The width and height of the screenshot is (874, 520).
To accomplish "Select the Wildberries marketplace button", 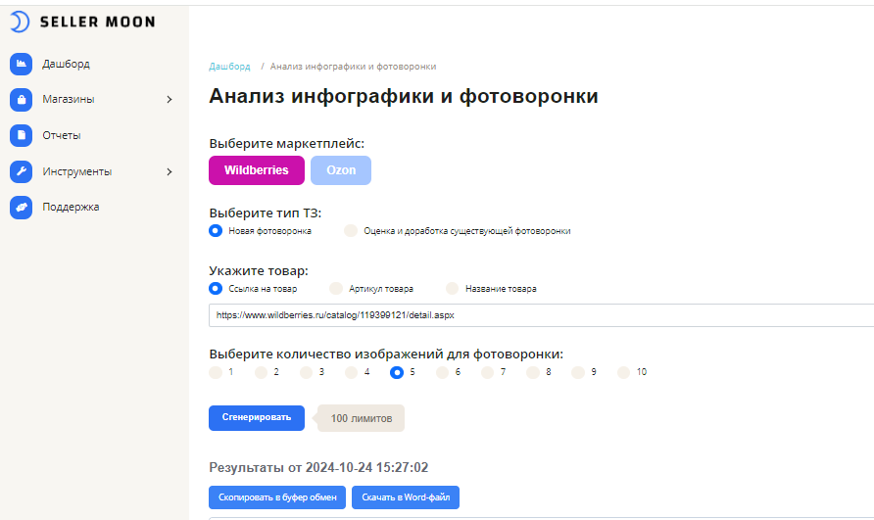I will [x=257, y=170].
